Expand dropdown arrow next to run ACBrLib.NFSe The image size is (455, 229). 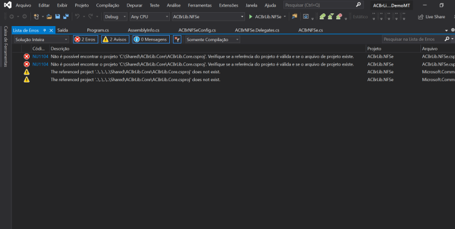tap(285, 17)
